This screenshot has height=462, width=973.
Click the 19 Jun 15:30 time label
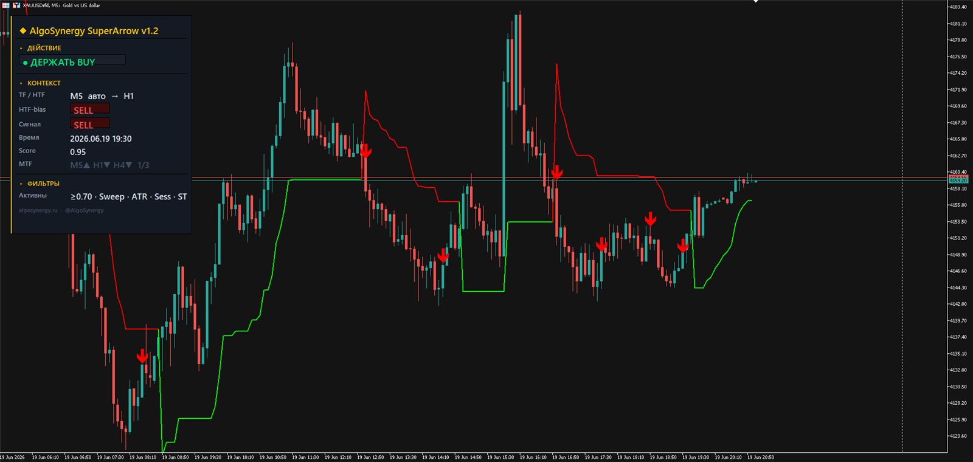pyautogui.click(x=500, y=457)
